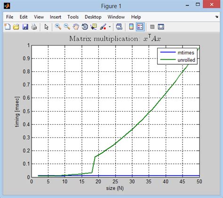
Task: Open the Help menu
Action: (136, 17)
